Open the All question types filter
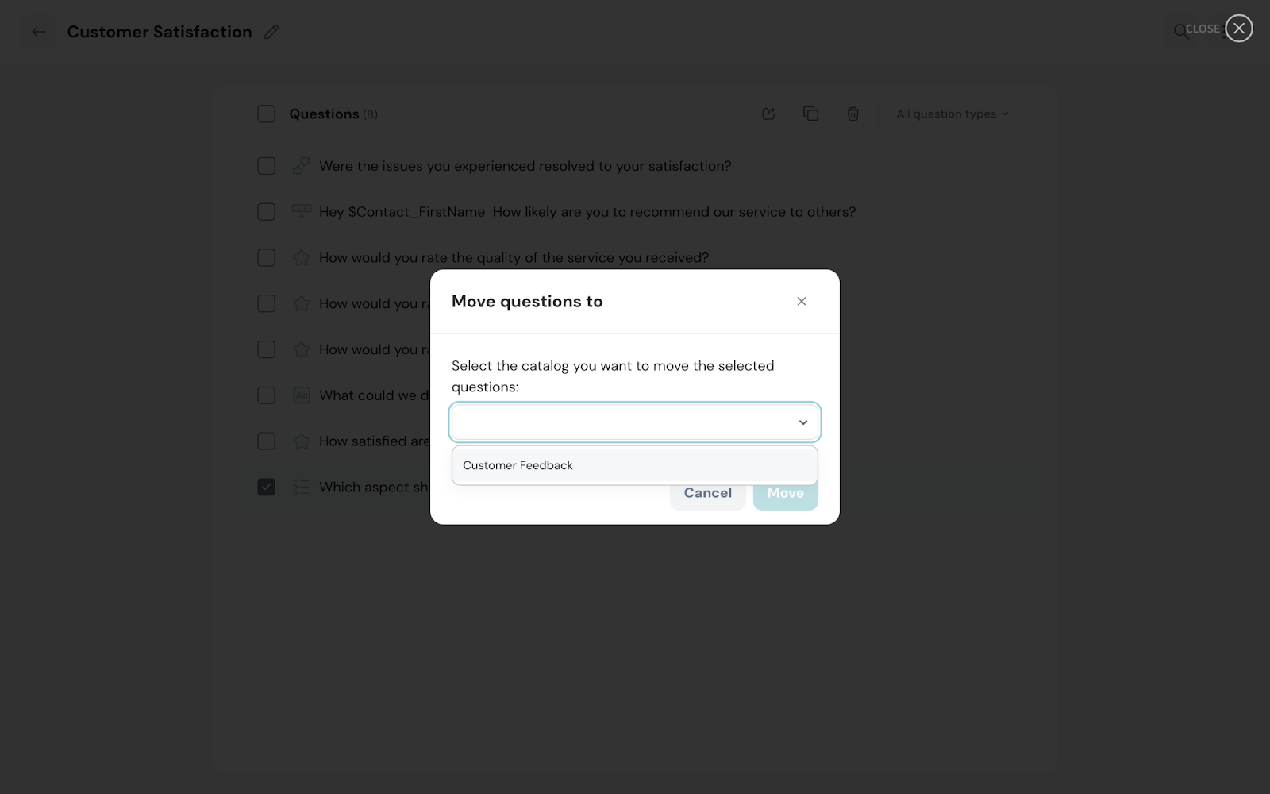1270x794 pixels. 952,114
